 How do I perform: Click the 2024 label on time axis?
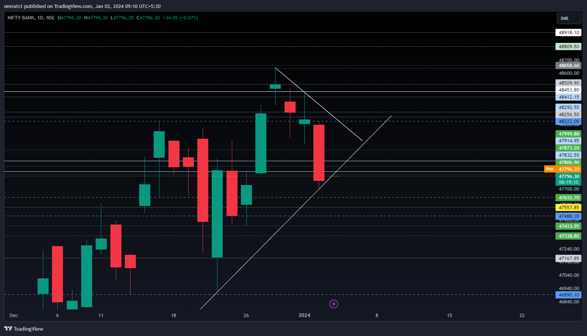click(x=304, y=316)
